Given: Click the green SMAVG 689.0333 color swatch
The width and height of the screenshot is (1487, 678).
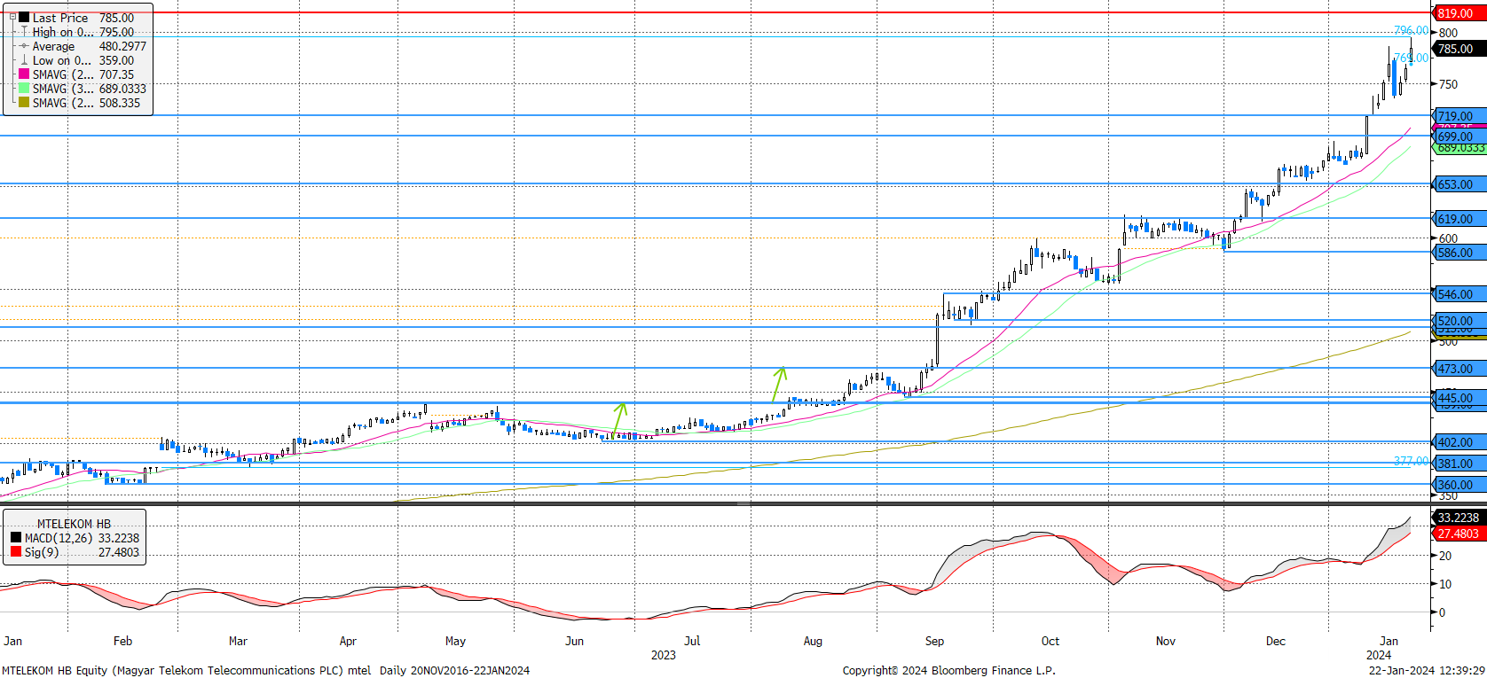Looking at the screenshot, I should tap(24, 89).
